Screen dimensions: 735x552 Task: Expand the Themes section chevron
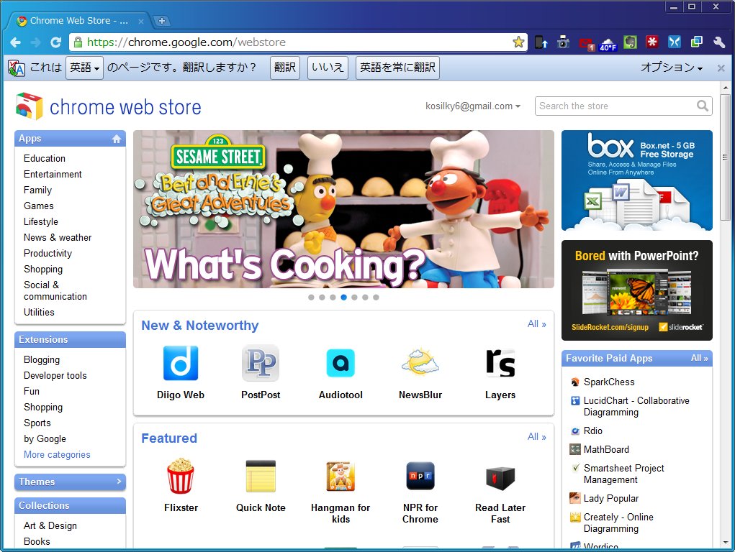pyautogui.click(x=120, y=482)
